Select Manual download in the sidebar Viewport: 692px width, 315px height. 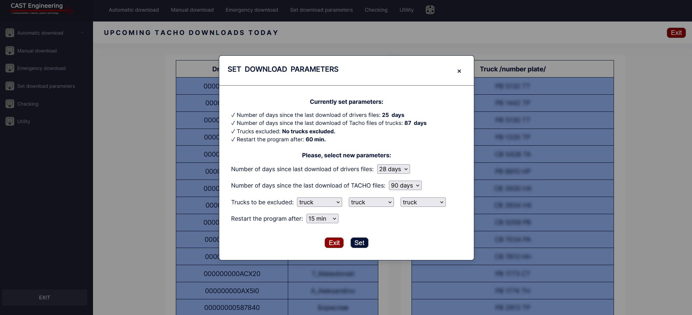pos(37,51)
